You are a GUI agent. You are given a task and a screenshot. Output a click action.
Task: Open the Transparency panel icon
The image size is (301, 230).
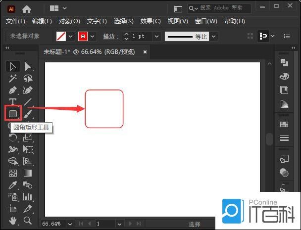[x=284, y=173]
